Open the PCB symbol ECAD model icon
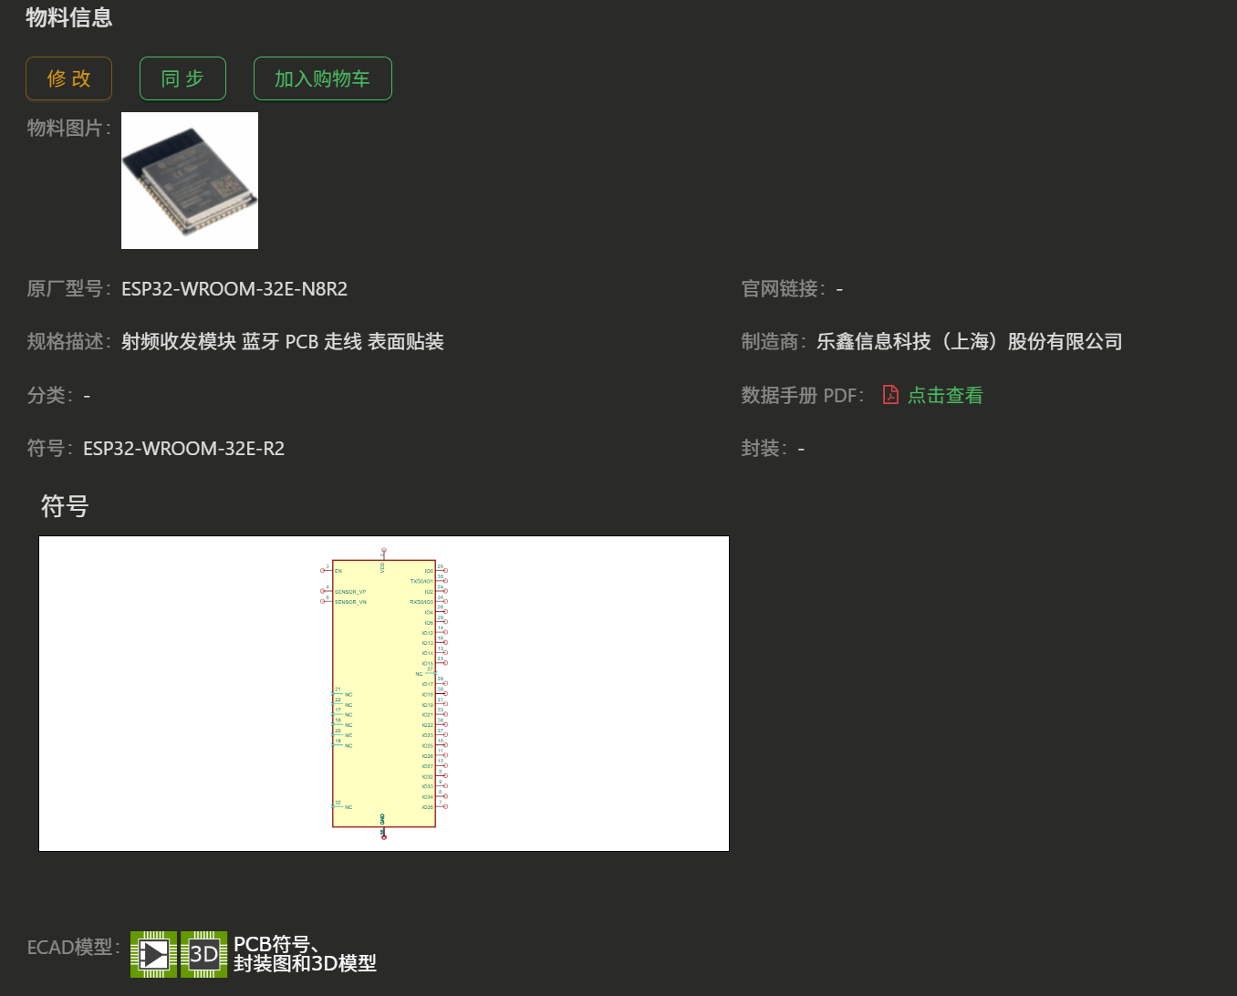Screen dimensions: 1237x996 tap(152, 954)
